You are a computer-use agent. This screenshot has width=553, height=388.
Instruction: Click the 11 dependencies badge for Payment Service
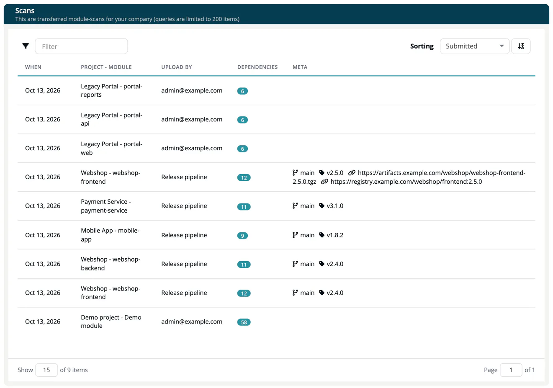pos(244,207)
